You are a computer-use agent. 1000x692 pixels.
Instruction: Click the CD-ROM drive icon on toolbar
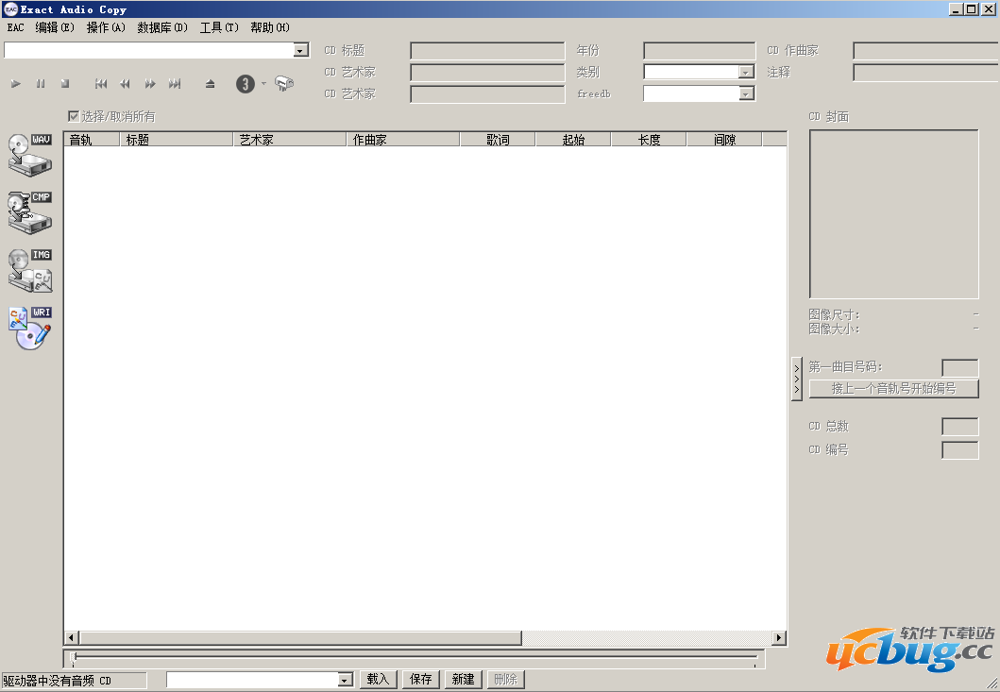point(285,83)
